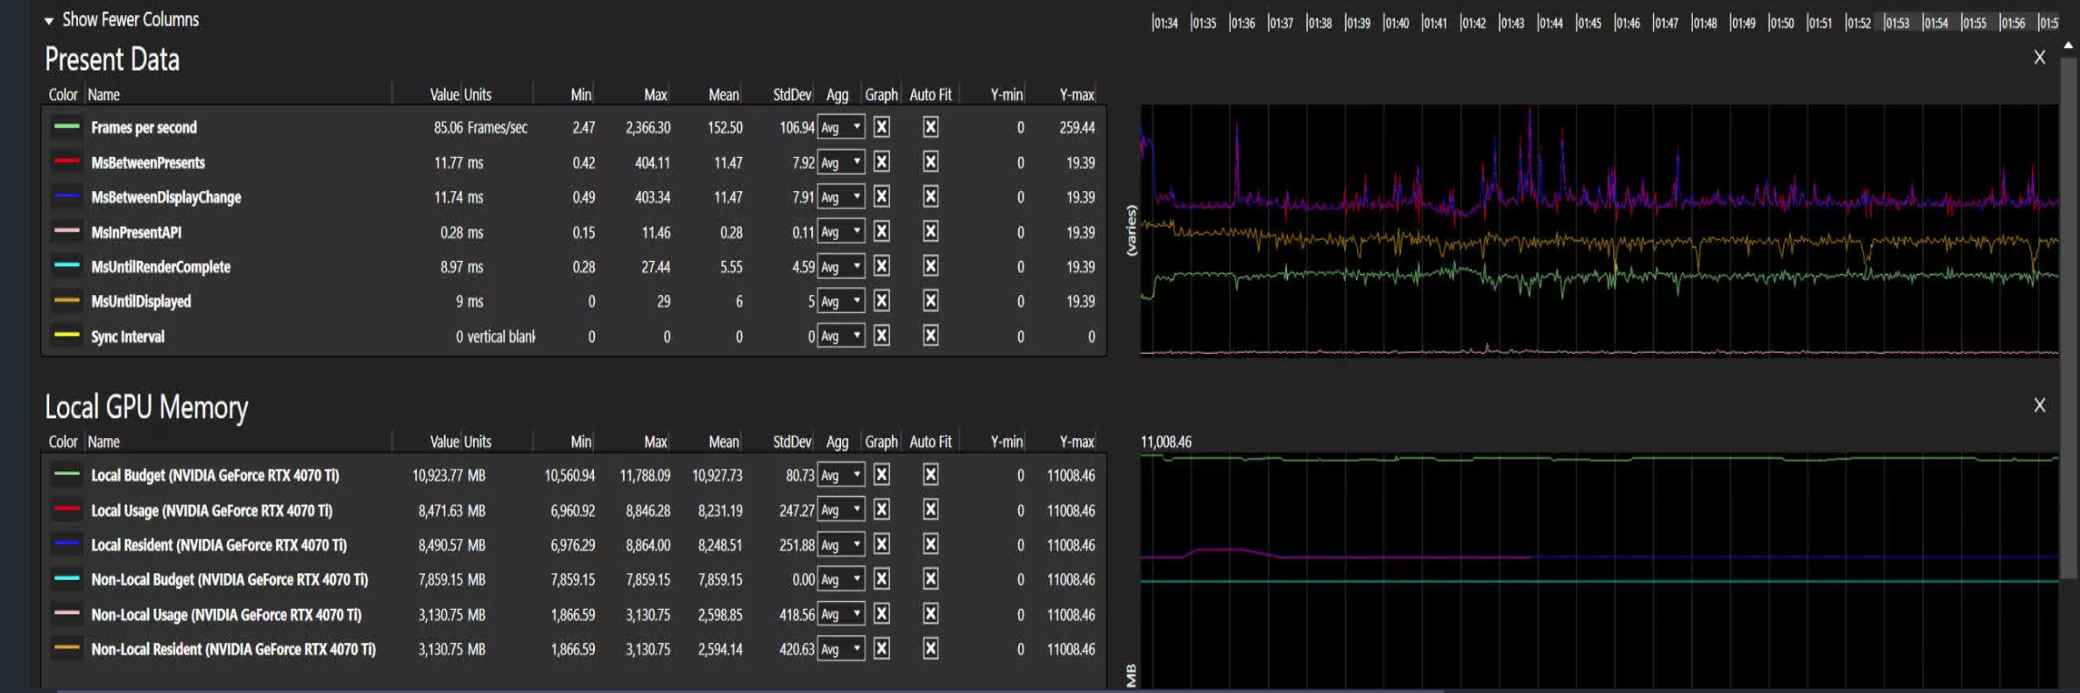
Task: Toggle Auto Fit for MsUntilRenderComplete
Action: point(930,266)
